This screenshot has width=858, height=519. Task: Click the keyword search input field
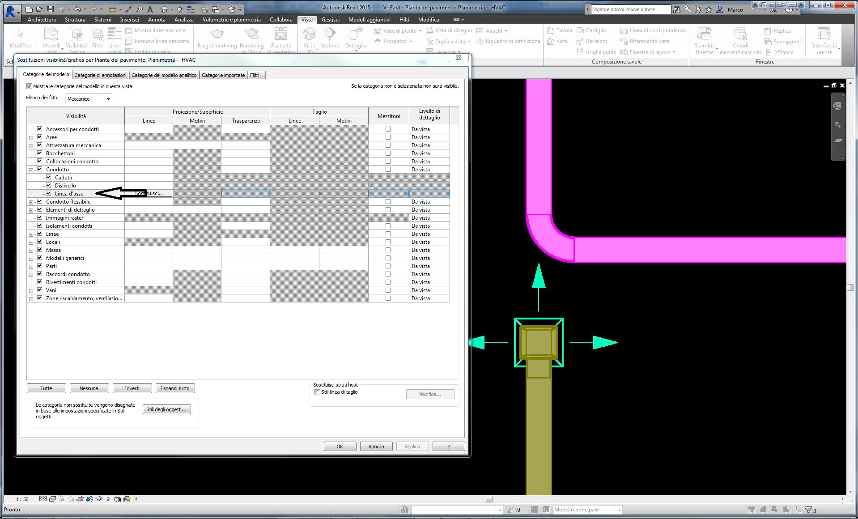coord(631,9)
